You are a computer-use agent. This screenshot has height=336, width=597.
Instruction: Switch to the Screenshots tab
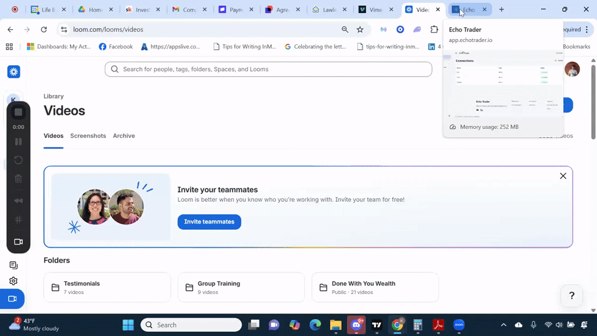point(88,135)
